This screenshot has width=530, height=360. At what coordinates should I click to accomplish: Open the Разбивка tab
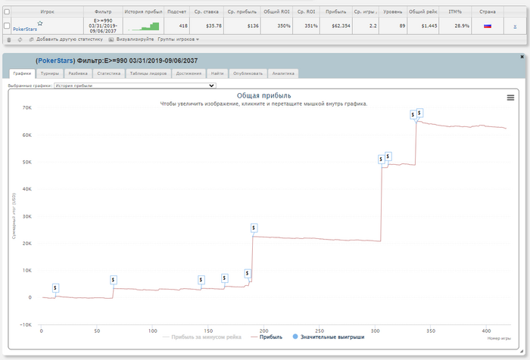(x=78, y=73)
